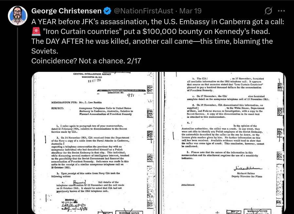Open the Grok explain-post icon
The image size is (294, 214).
click(x=268, y=11)
